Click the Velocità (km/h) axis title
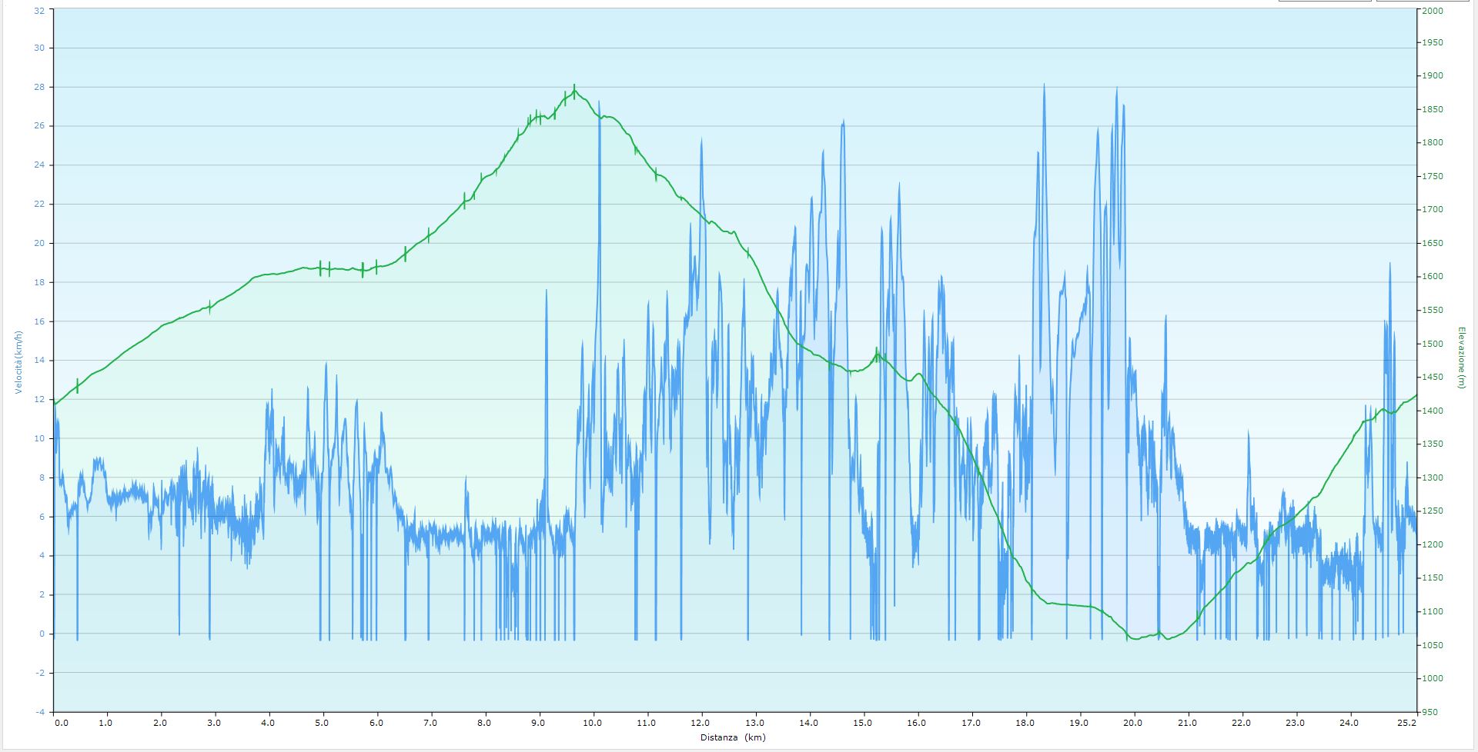The height and width of the screenshot is (752, 1478). tap(18, 361)
